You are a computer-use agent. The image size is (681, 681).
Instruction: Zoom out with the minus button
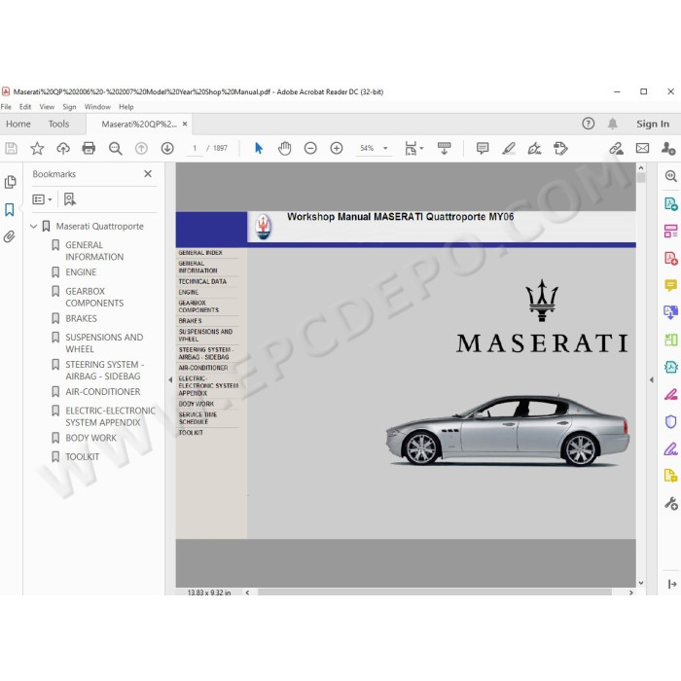310,149
